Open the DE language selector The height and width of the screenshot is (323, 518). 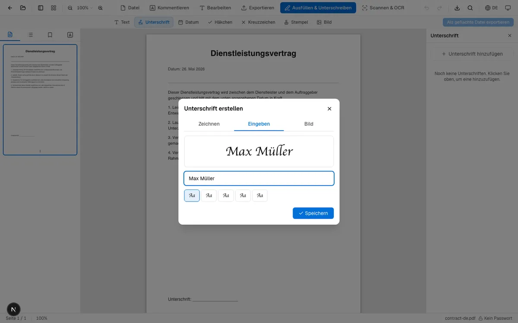coord(491,8)
